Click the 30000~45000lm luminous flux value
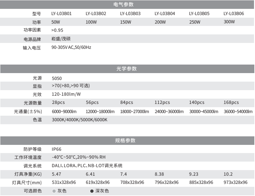Viewport: 255px width, 196px height. point(204,111)
